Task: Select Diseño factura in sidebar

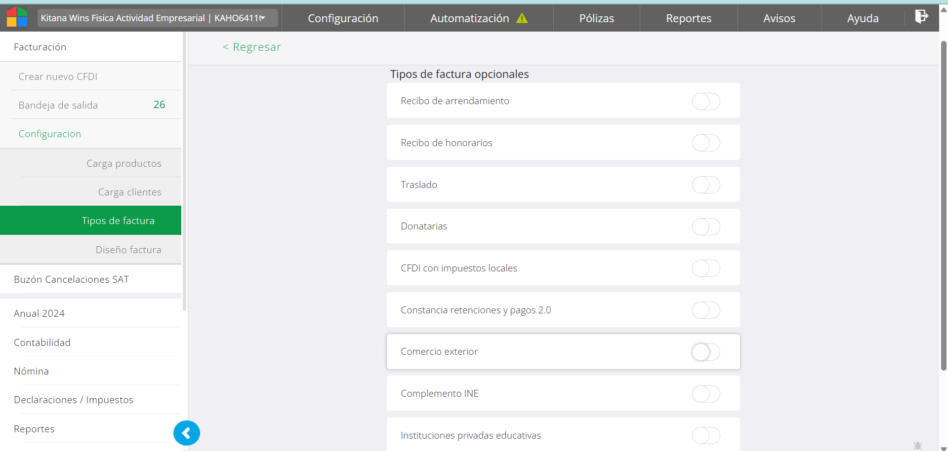Action: 128,250
